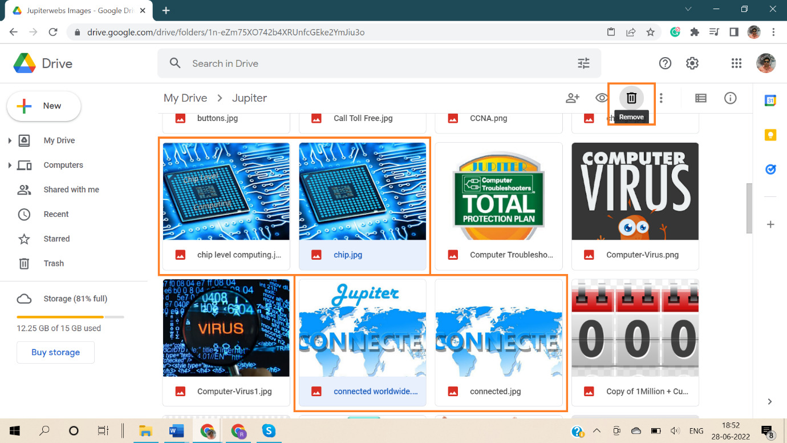Hide side panel chevron arrow
This screenshot has width=787, height=443.
point(770,401)
